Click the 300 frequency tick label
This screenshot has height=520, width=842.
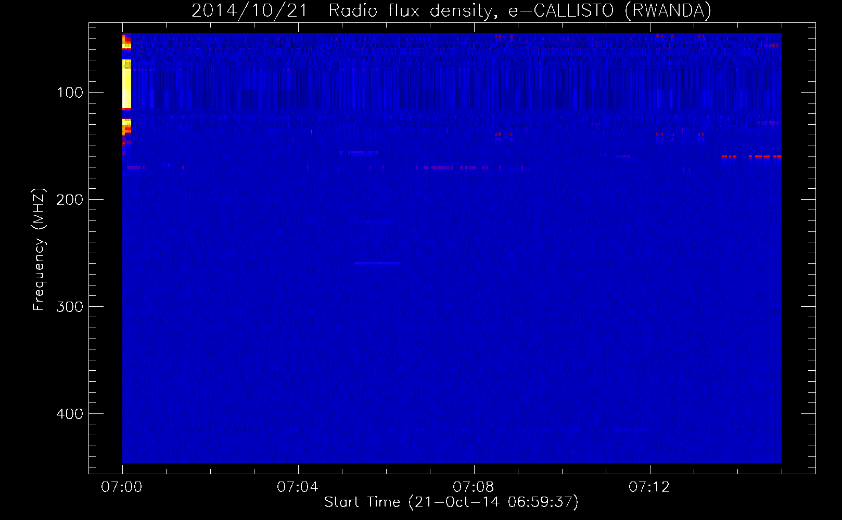click(70, 307)
